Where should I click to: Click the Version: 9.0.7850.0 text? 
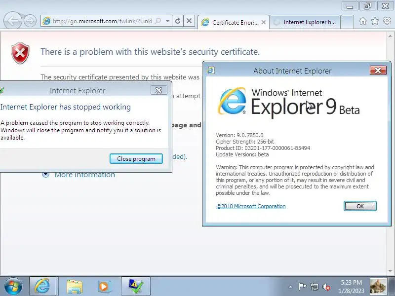tap(239, 135)
